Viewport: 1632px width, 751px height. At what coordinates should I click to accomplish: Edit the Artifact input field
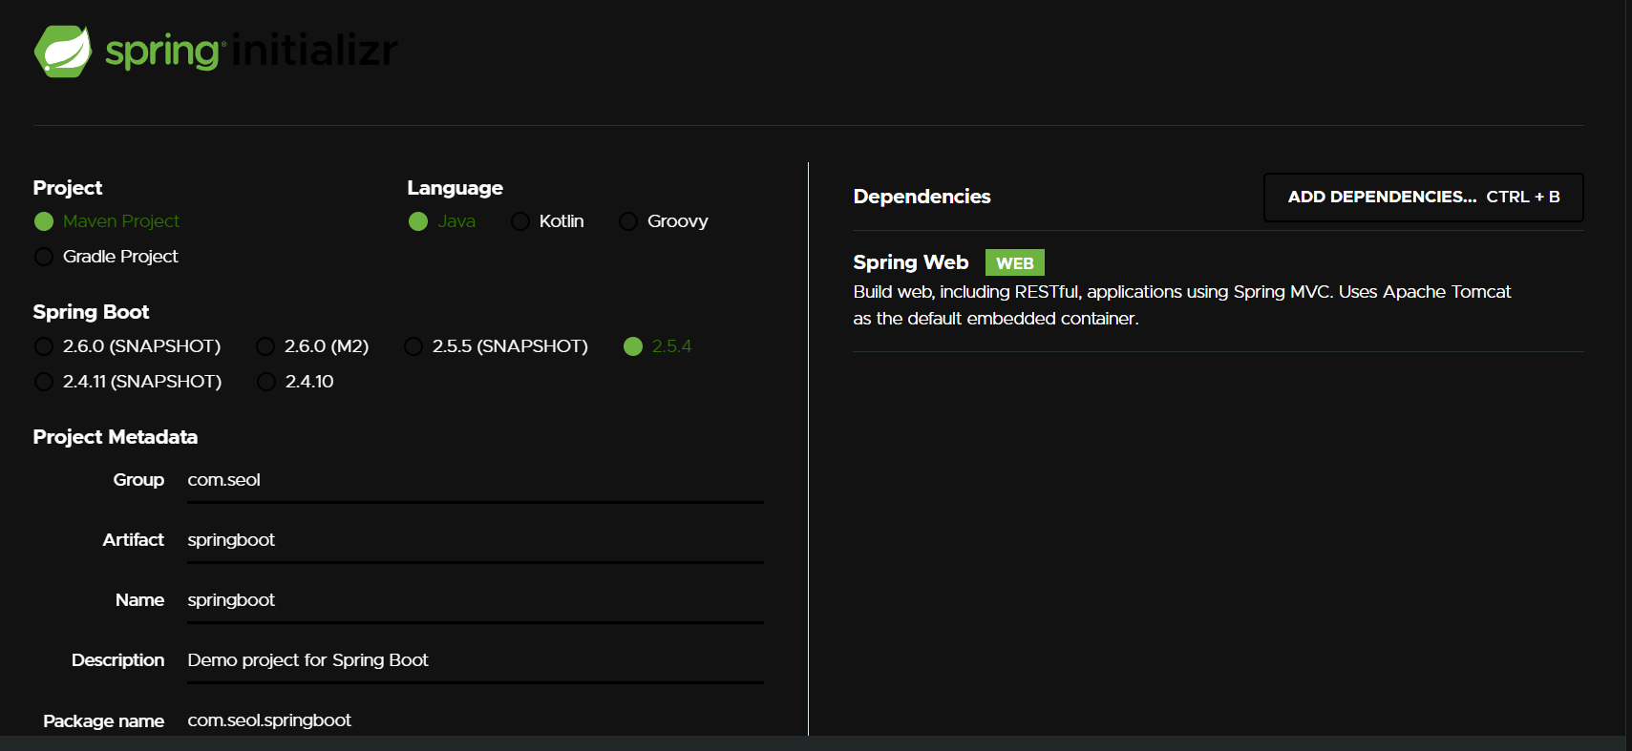[475, 540]
